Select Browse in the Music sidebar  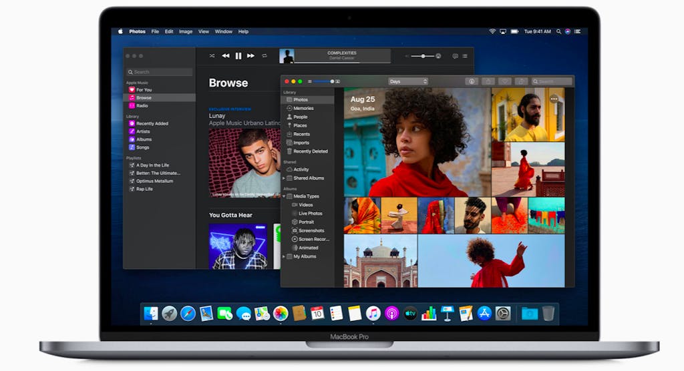click(x=159, y=97)
